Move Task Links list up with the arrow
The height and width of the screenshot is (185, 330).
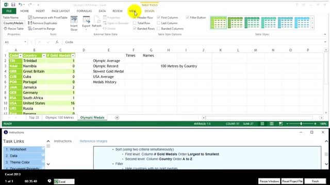pos(48,141)
